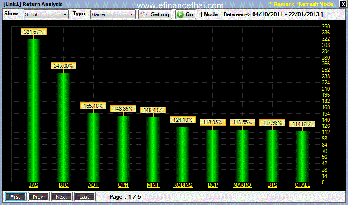Select the 245.00% value label

click(63, 66)
